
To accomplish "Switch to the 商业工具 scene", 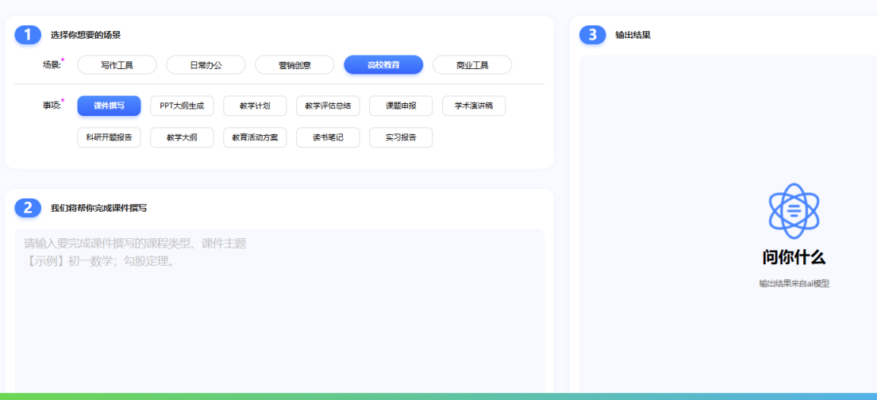I will [x=472, y=65].
